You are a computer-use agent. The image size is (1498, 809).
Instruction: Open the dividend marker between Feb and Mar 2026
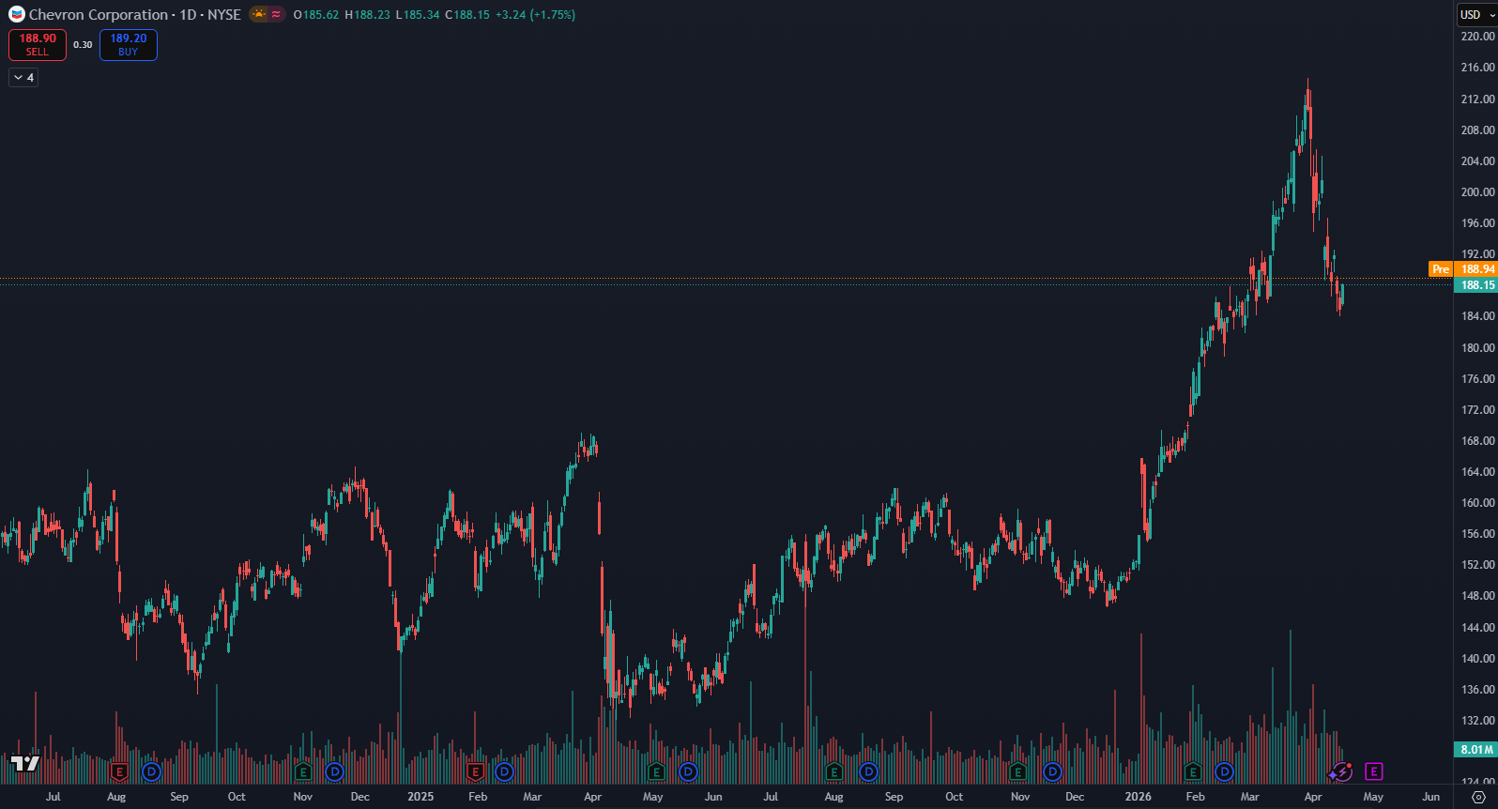(x=1224, y=772)
